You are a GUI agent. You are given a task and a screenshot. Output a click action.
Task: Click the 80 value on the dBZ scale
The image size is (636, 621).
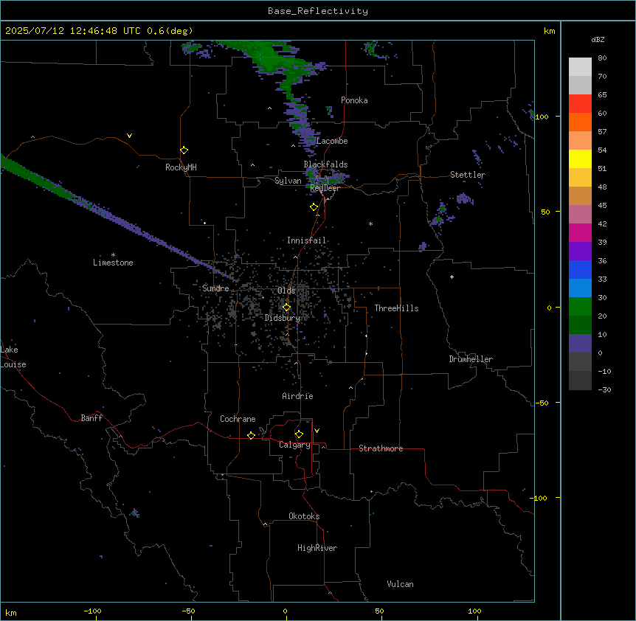click(x=602, y=58)
